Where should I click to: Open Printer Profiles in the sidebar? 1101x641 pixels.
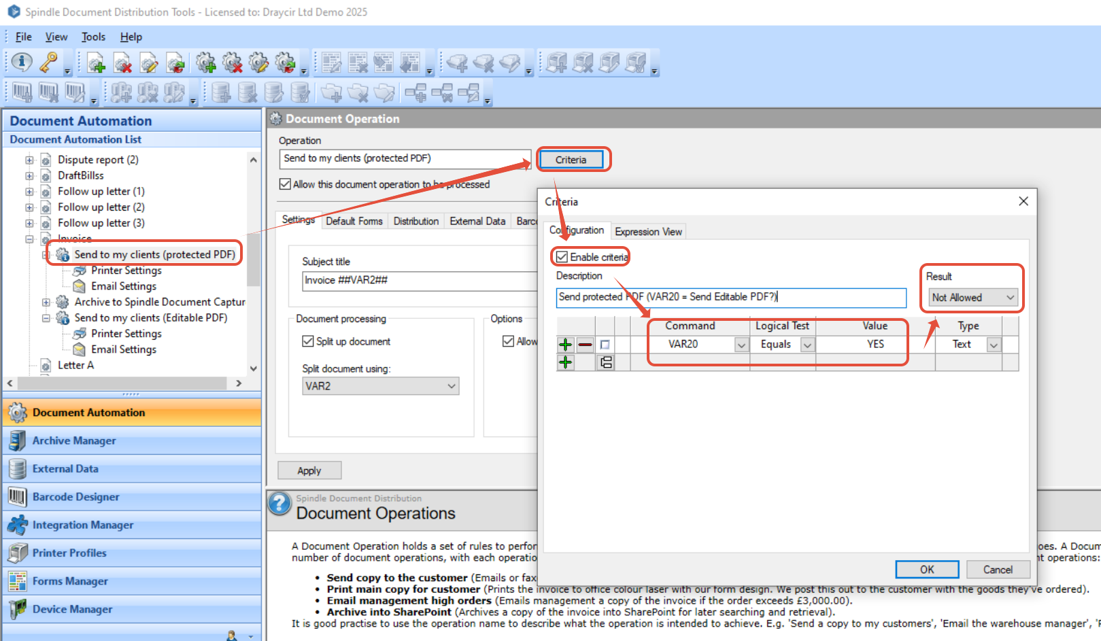pos(132,553)
